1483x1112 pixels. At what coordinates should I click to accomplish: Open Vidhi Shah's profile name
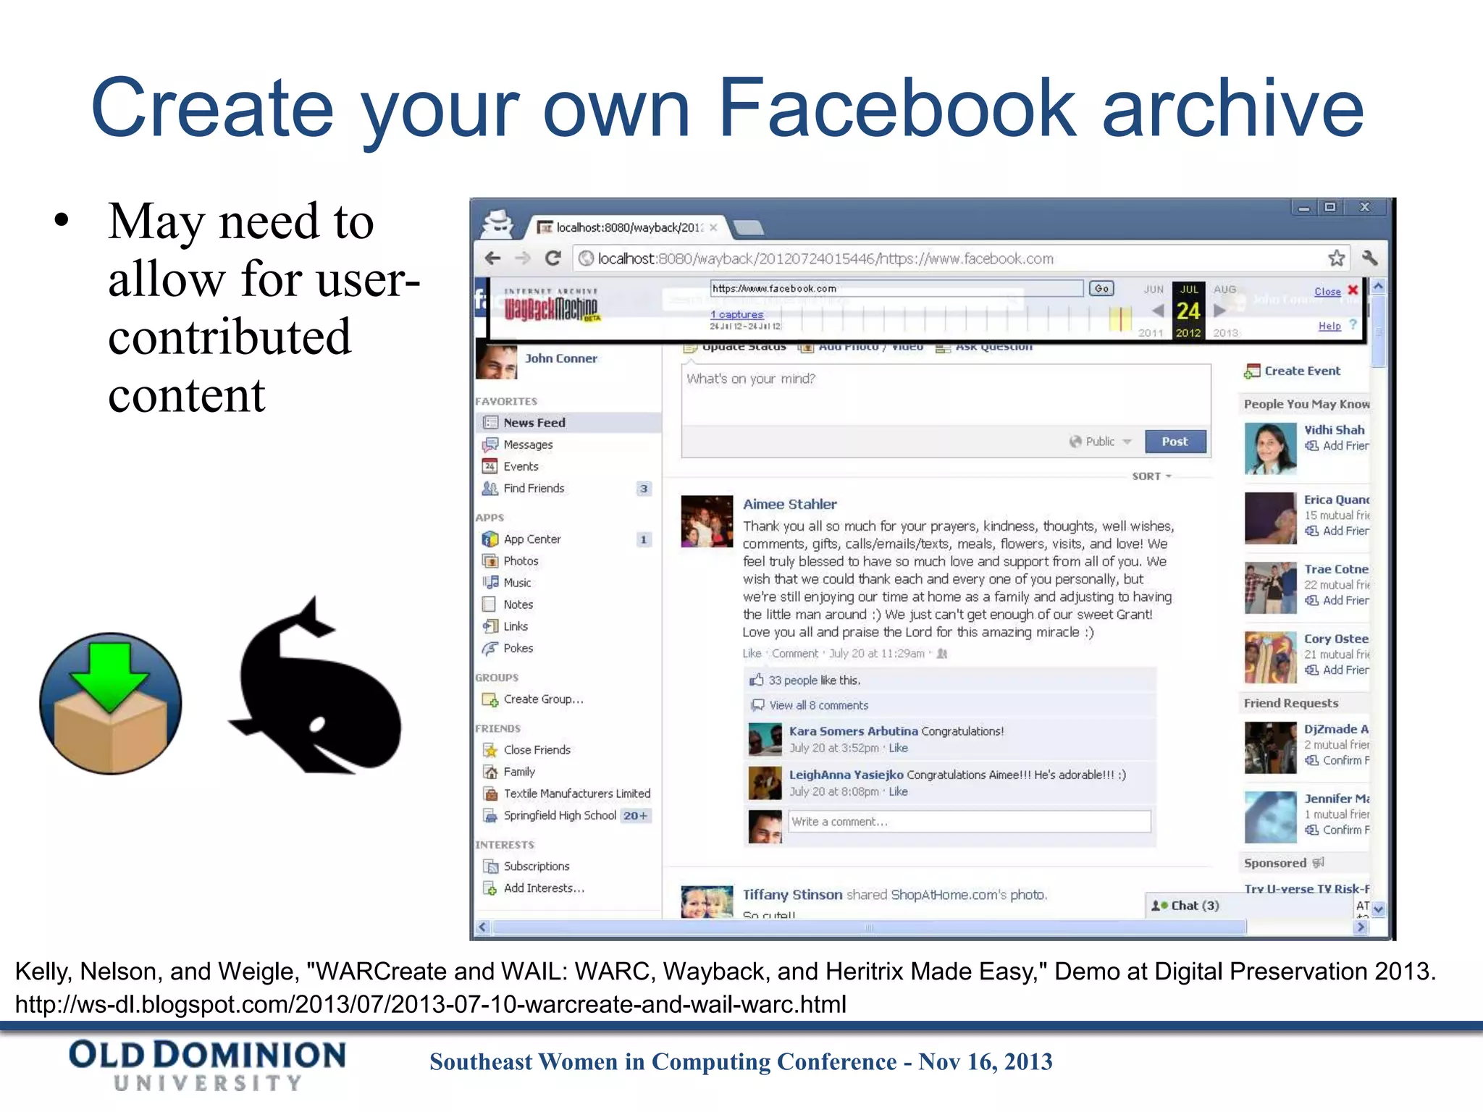coord(1334,430)
